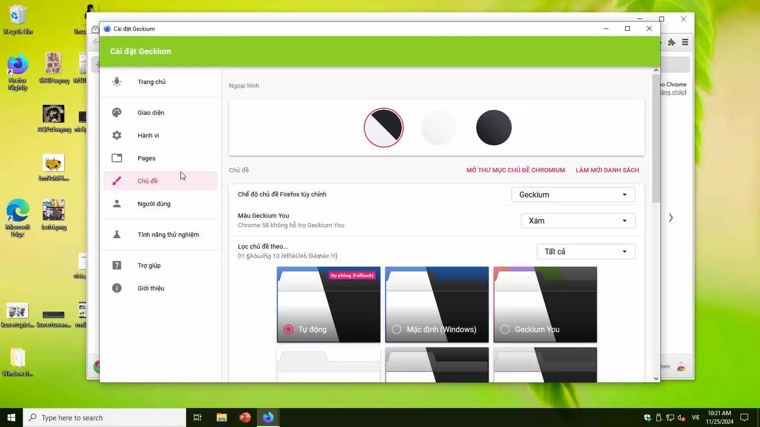
Task: Click the flask icon beside Tính năng thử nghiệm
Action: [117, 234]
